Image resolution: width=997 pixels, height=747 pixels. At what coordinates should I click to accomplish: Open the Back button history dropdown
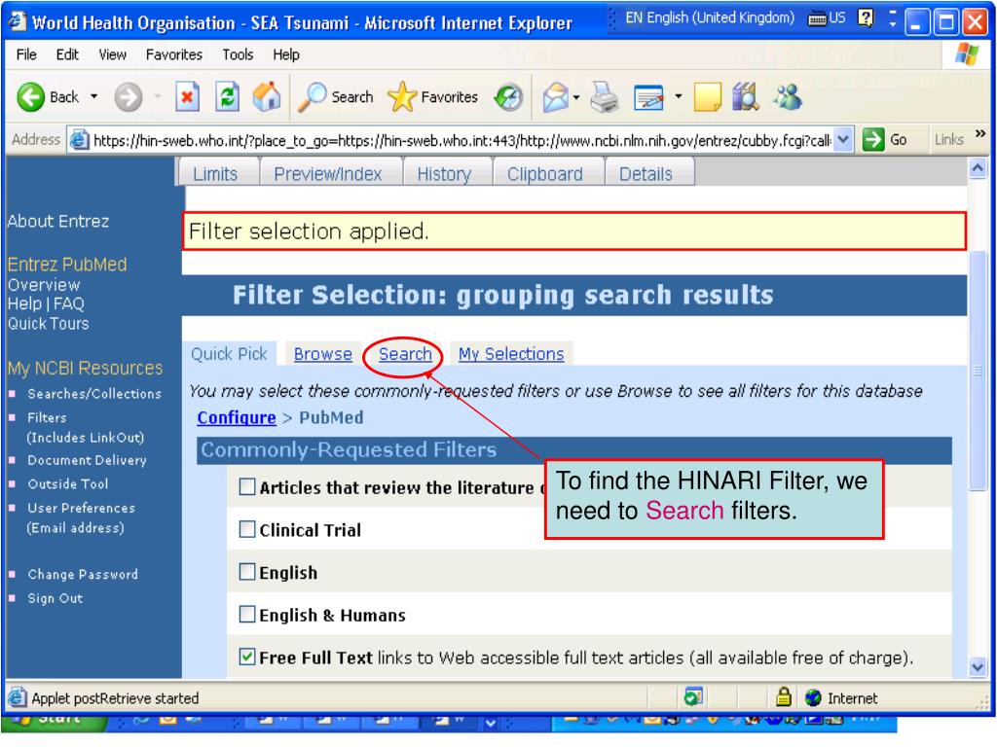(x=94, y=97)
